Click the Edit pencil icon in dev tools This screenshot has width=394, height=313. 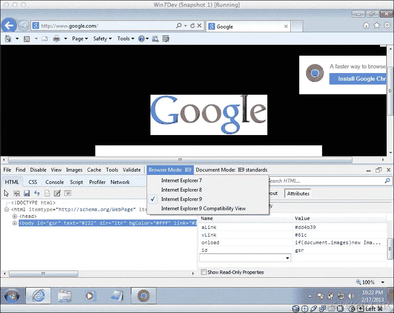[57, 193]
